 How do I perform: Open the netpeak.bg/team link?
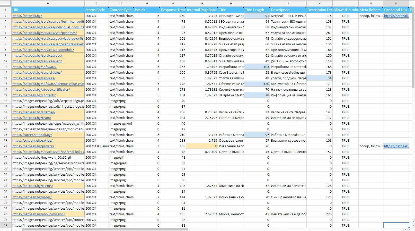(x=32, y=118)
